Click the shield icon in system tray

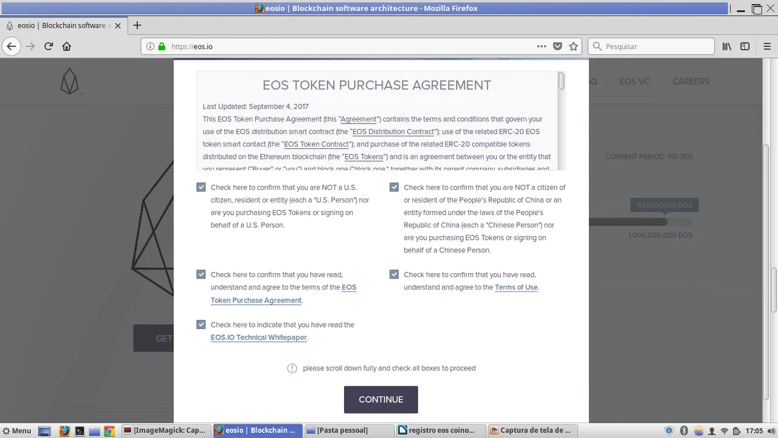[669, 431]
